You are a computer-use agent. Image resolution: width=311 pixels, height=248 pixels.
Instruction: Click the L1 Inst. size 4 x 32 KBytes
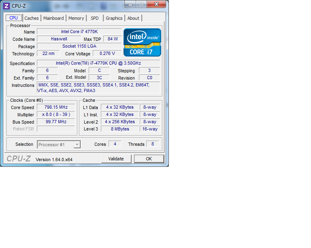(x=120, y=114)
